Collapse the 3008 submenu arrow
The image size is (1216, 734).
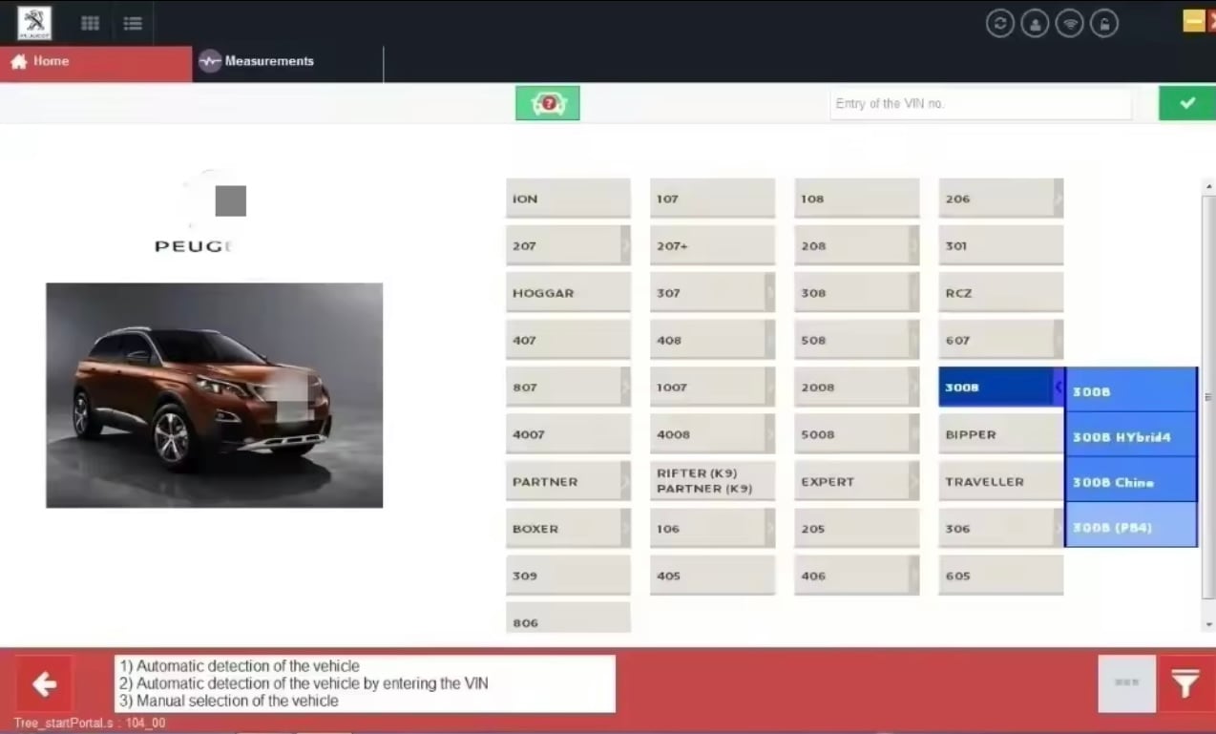pyautogui.click(x=1059, y=387)
